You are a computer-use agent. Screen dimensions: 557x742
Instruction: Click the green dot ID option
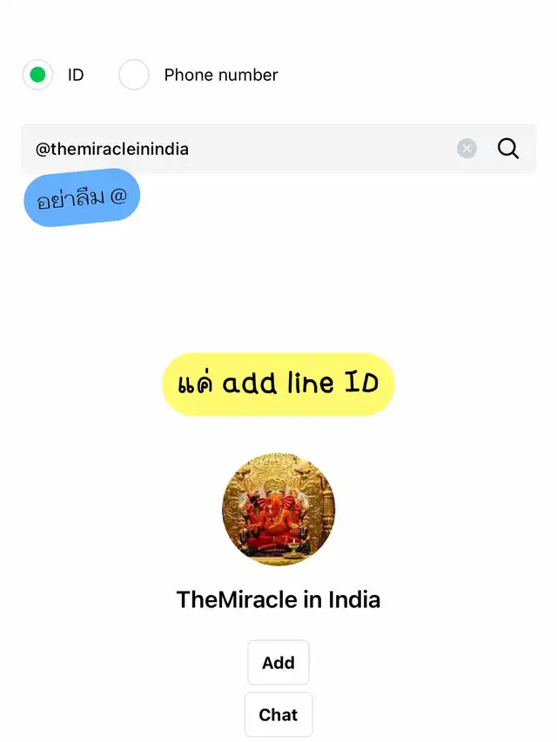(x=38, y=74)
